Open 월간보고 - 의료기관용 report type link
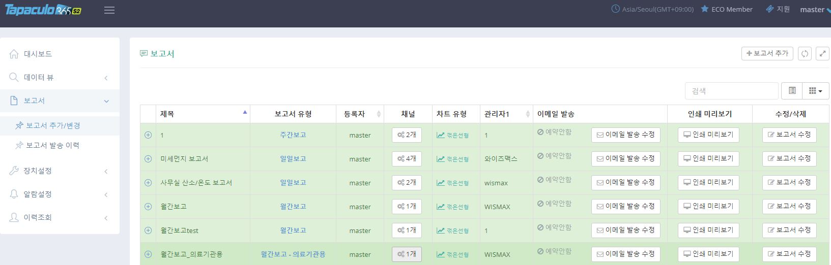831x265 pixels. click(x=293, y=254)
